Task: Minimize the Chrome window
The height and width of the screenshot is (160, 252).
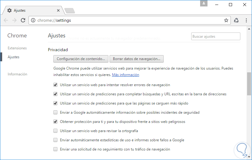Action: tap(217, 5)
